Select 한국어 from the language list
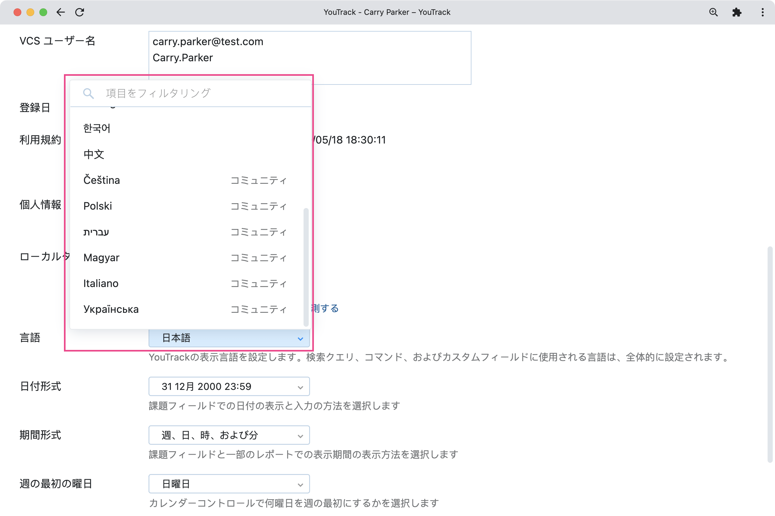The height and width of the screenshot is (516, 775). coord(97,128)
